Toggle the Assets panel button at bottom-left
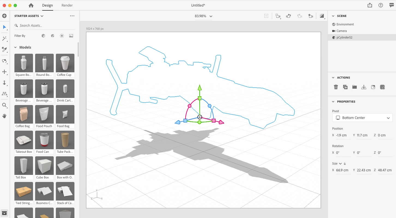This screenshot has width=396, height=218. [x=4, y=213]
